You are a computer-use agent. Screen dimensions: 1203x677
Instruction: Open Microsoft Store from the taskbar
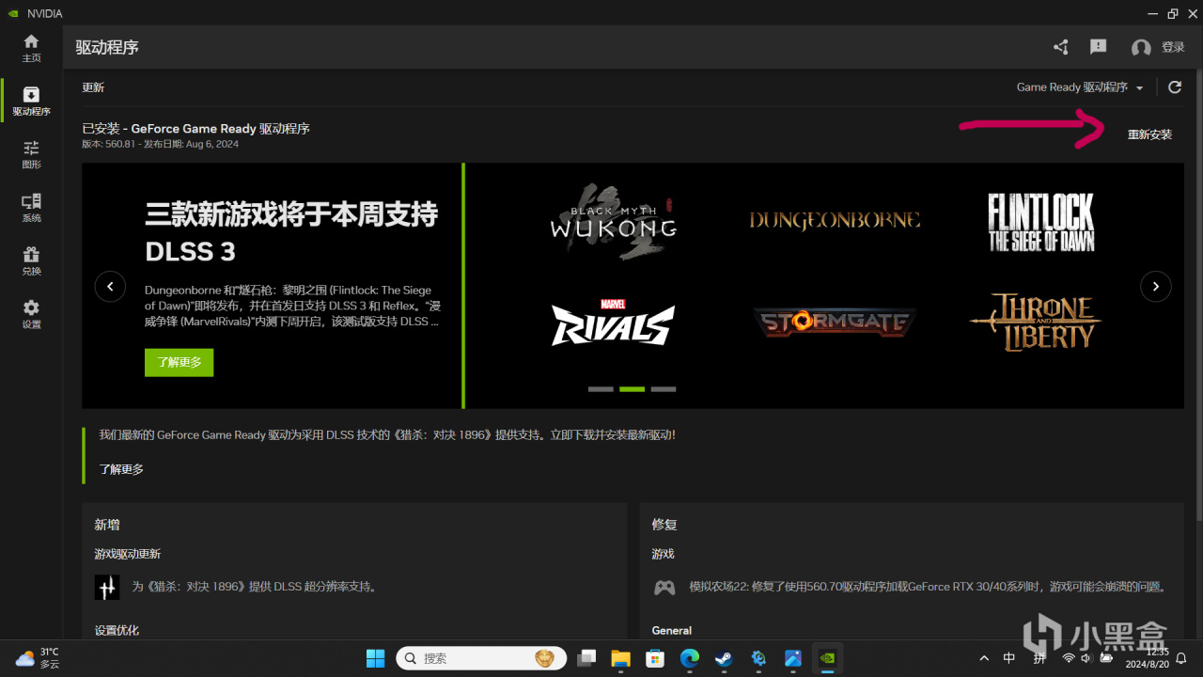pyautogui.click(x=655, y=658)
